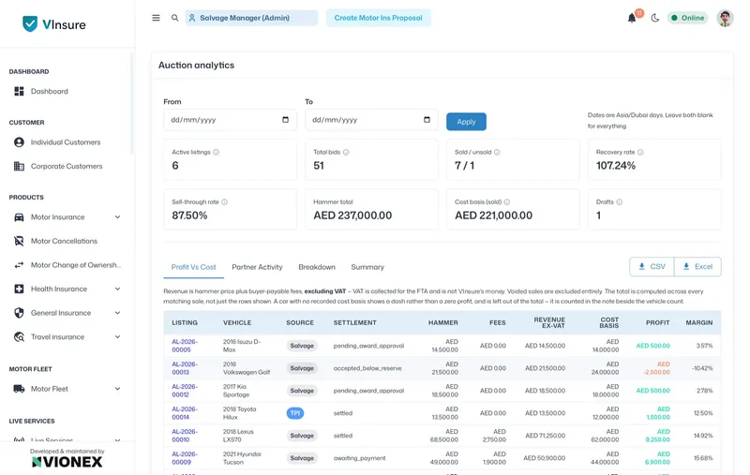This screenshot has width=750, height=475.
Task: Open the Breakdown tab
Action: pos(317,267)
